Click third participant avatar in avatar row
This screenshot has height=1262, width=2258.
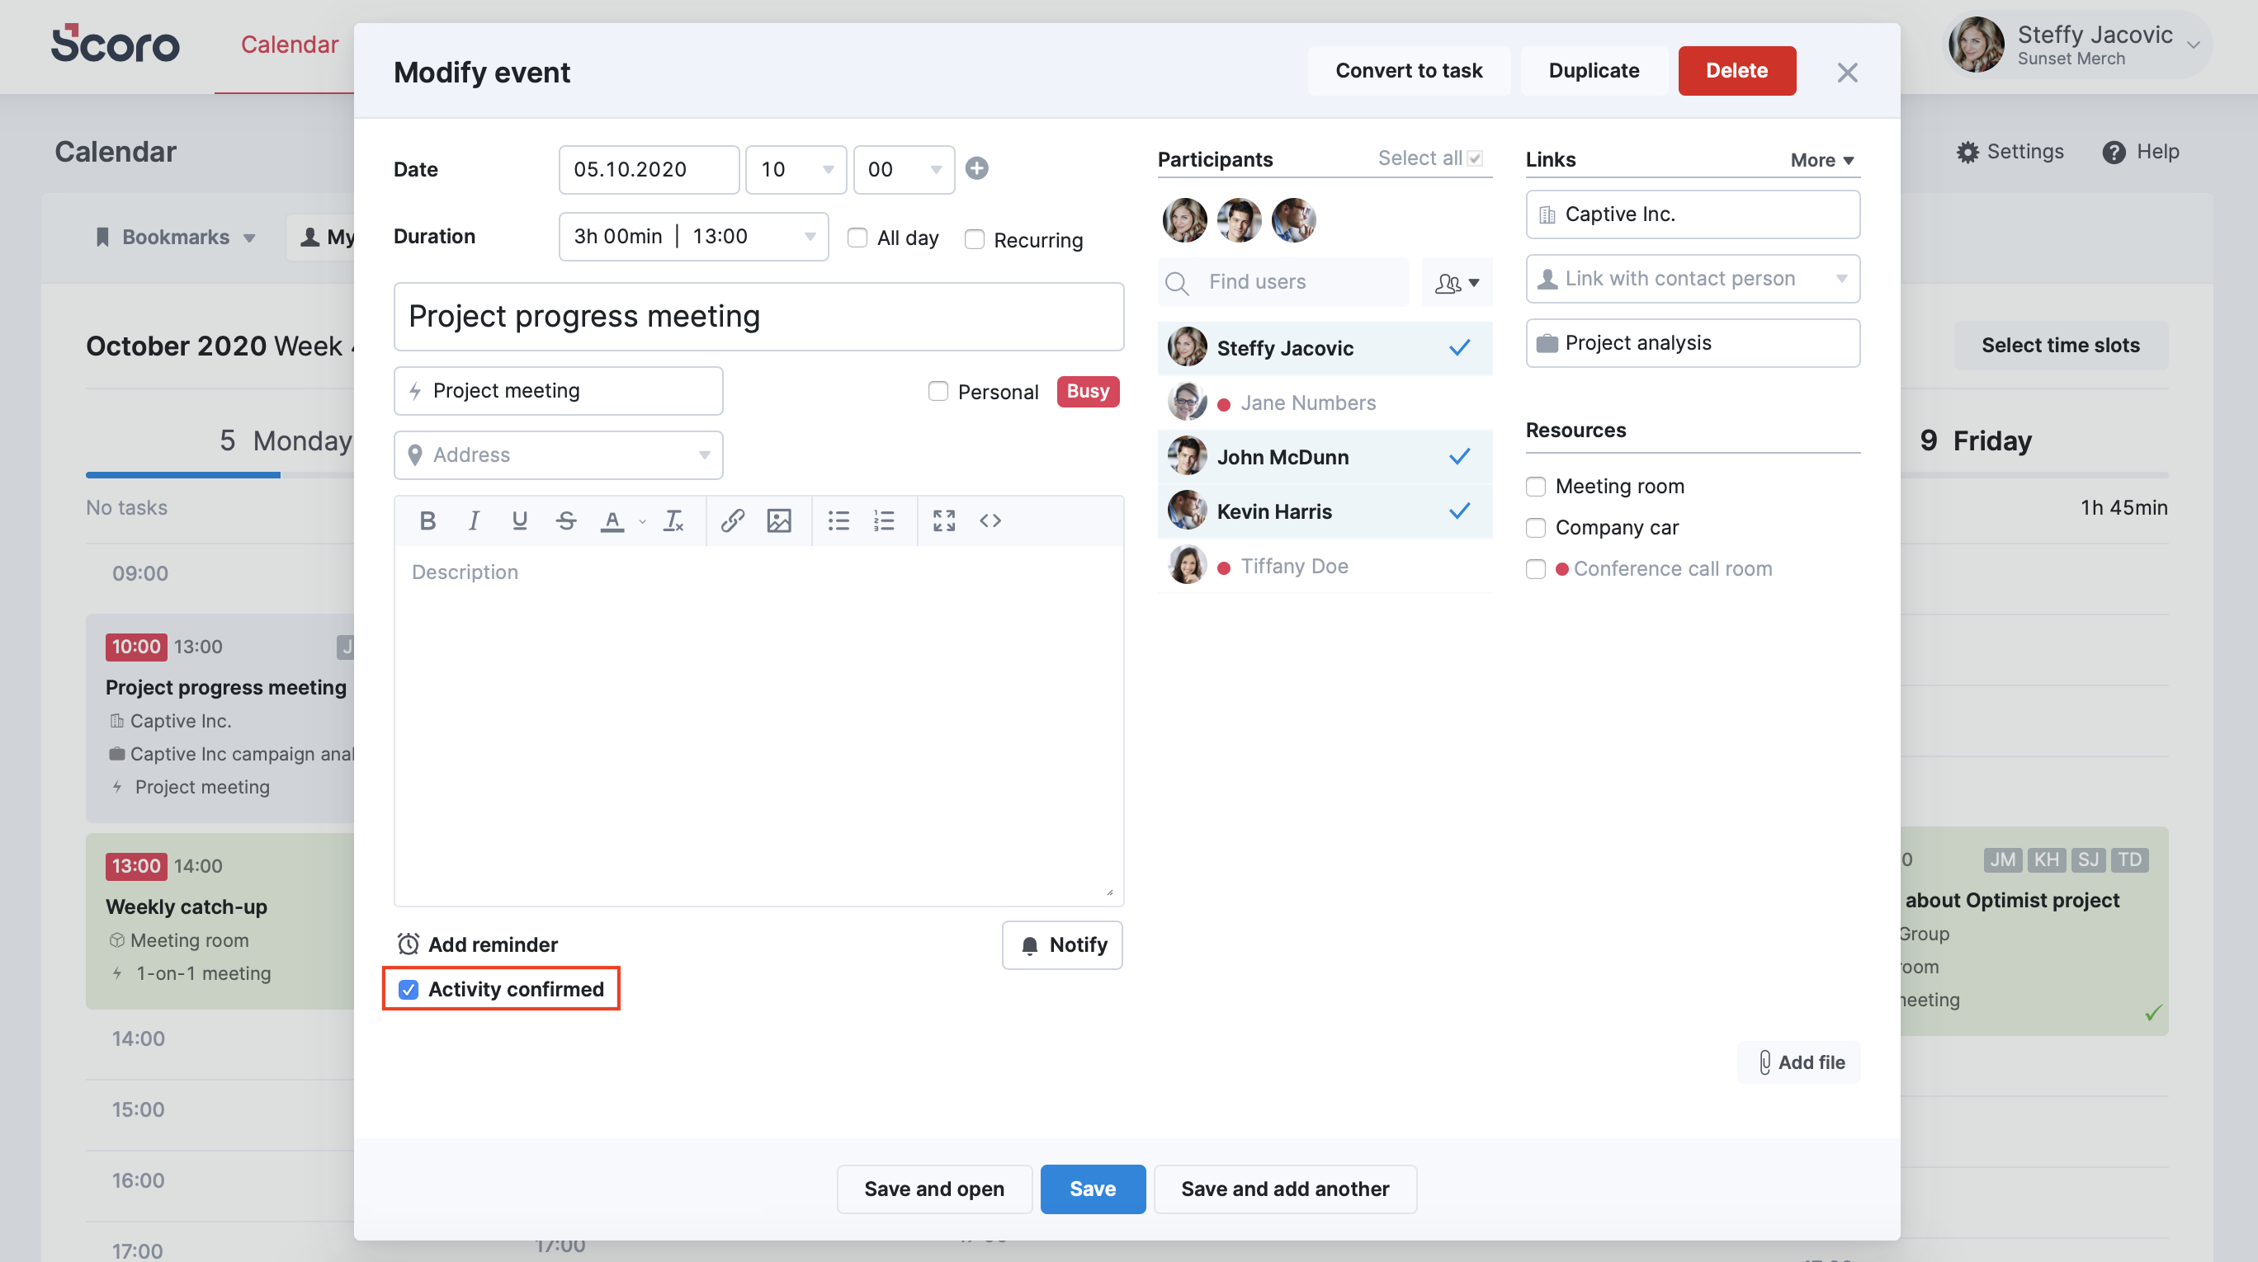pos(1294,219)
